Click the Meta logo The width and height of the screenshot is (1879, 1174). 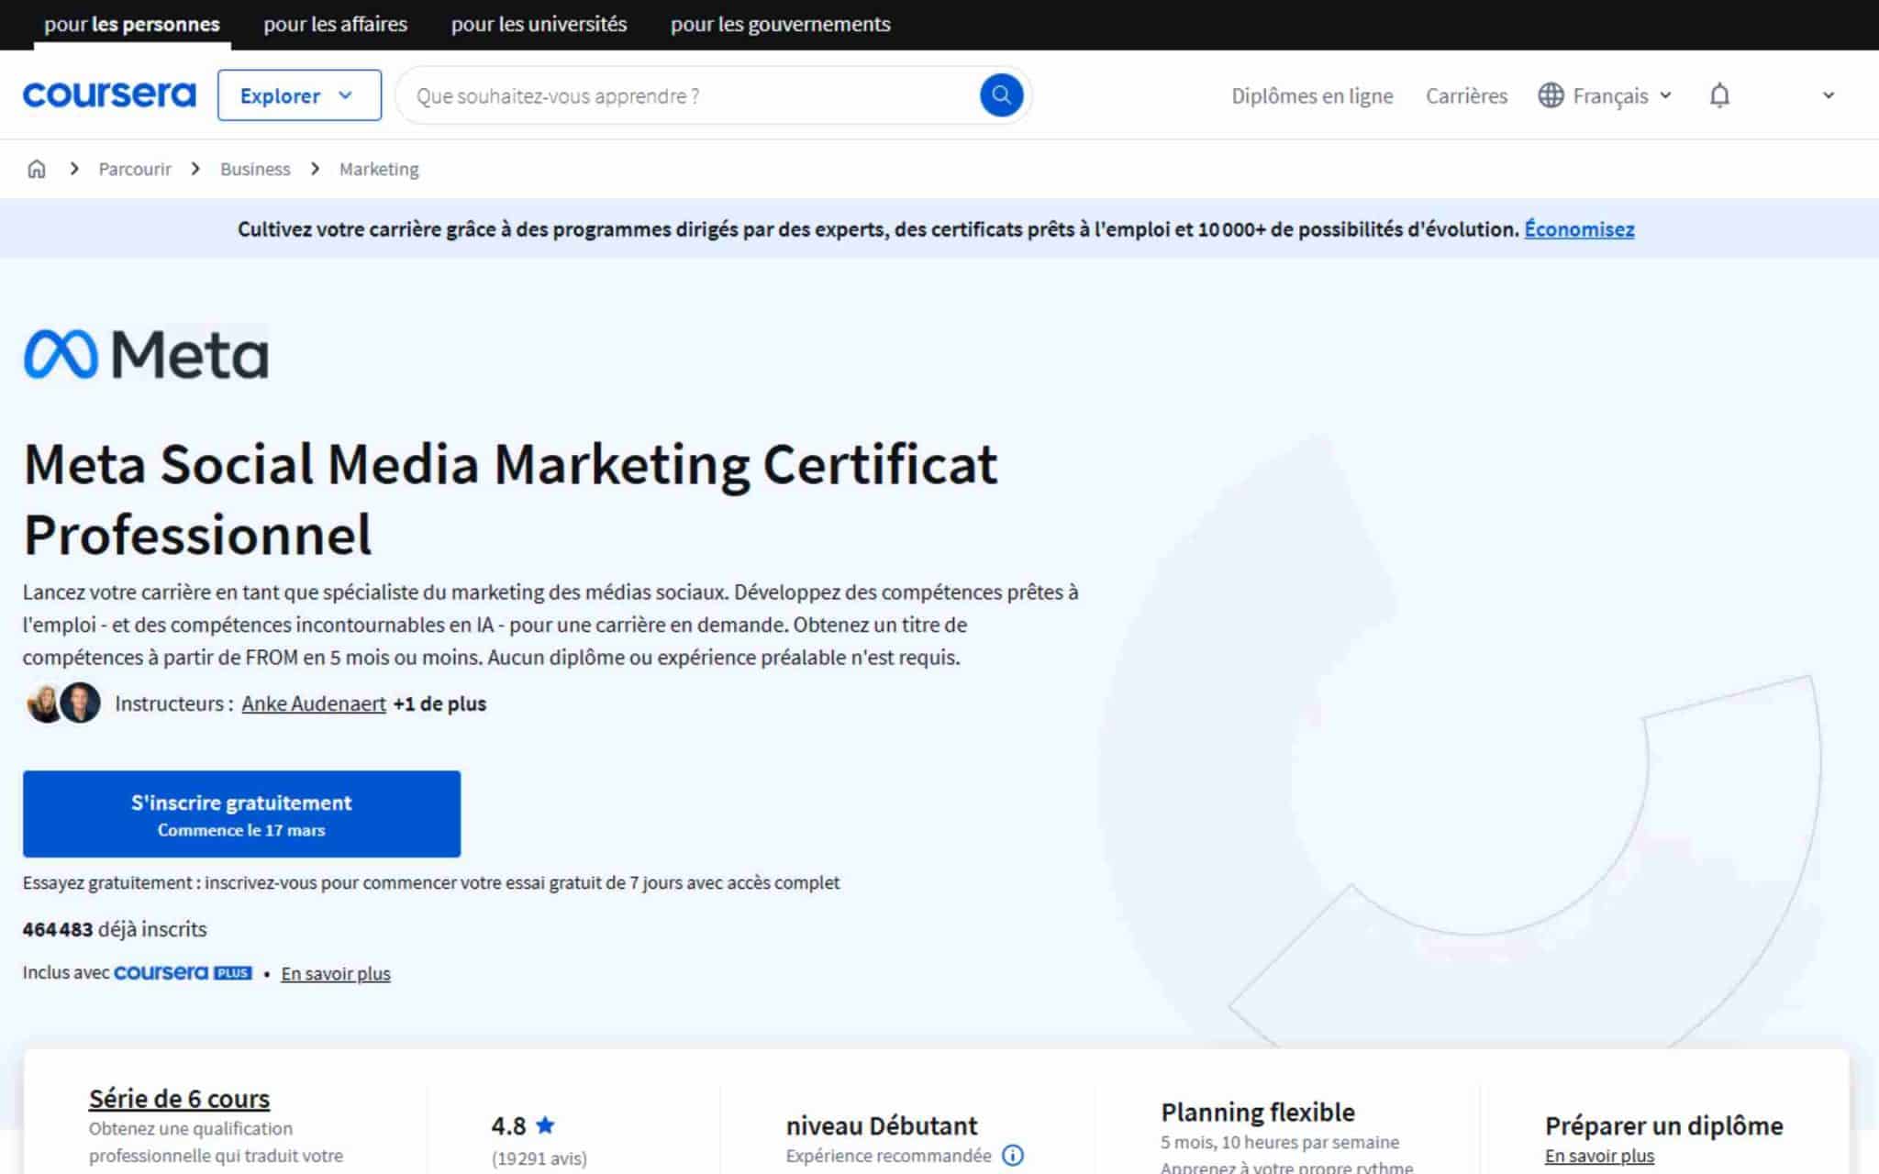[x=146, y=355]
